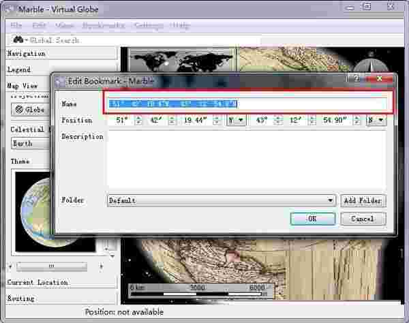409x323 pixels.
Task: Close the Edit Bookmark dialog
Action: coord(380,78)
